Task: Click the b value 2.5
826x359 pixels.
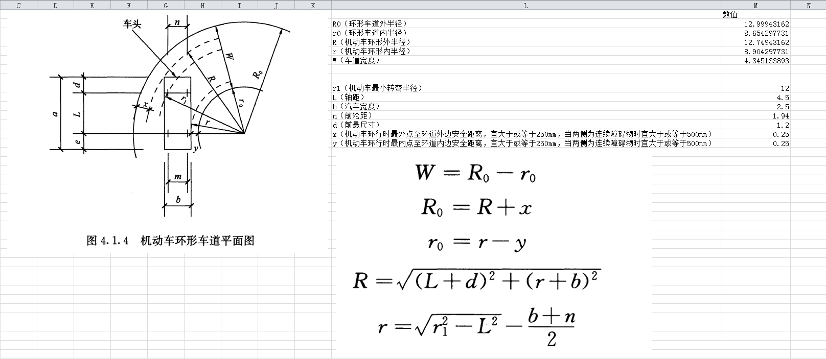Action: point(755,107)
